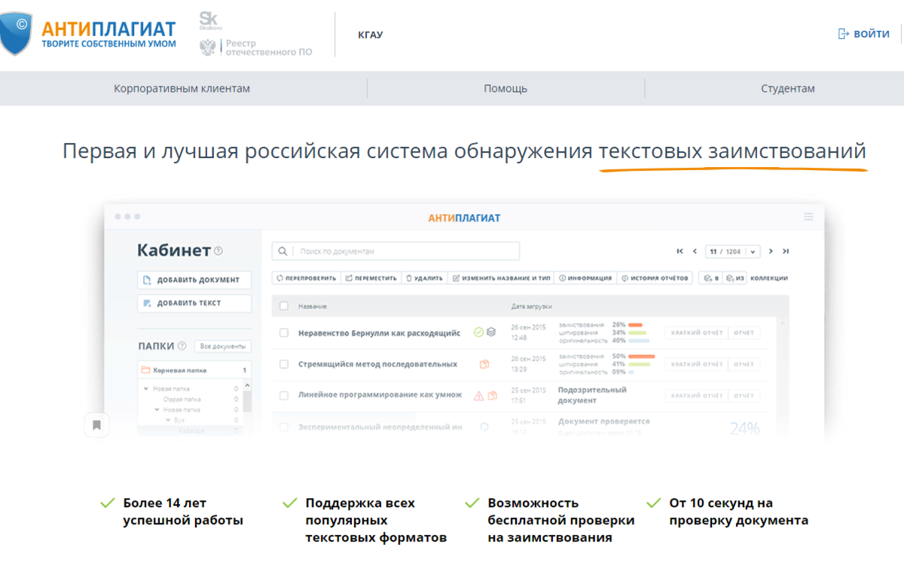Open document Стремящийся метод последовательных
Screen dimensions: 904x577
pos(377,364)
